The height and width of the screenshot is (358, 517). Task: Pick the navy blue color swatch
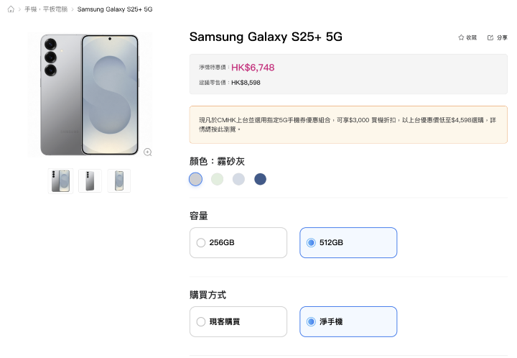pyautogui.click(x=260, y=179)
